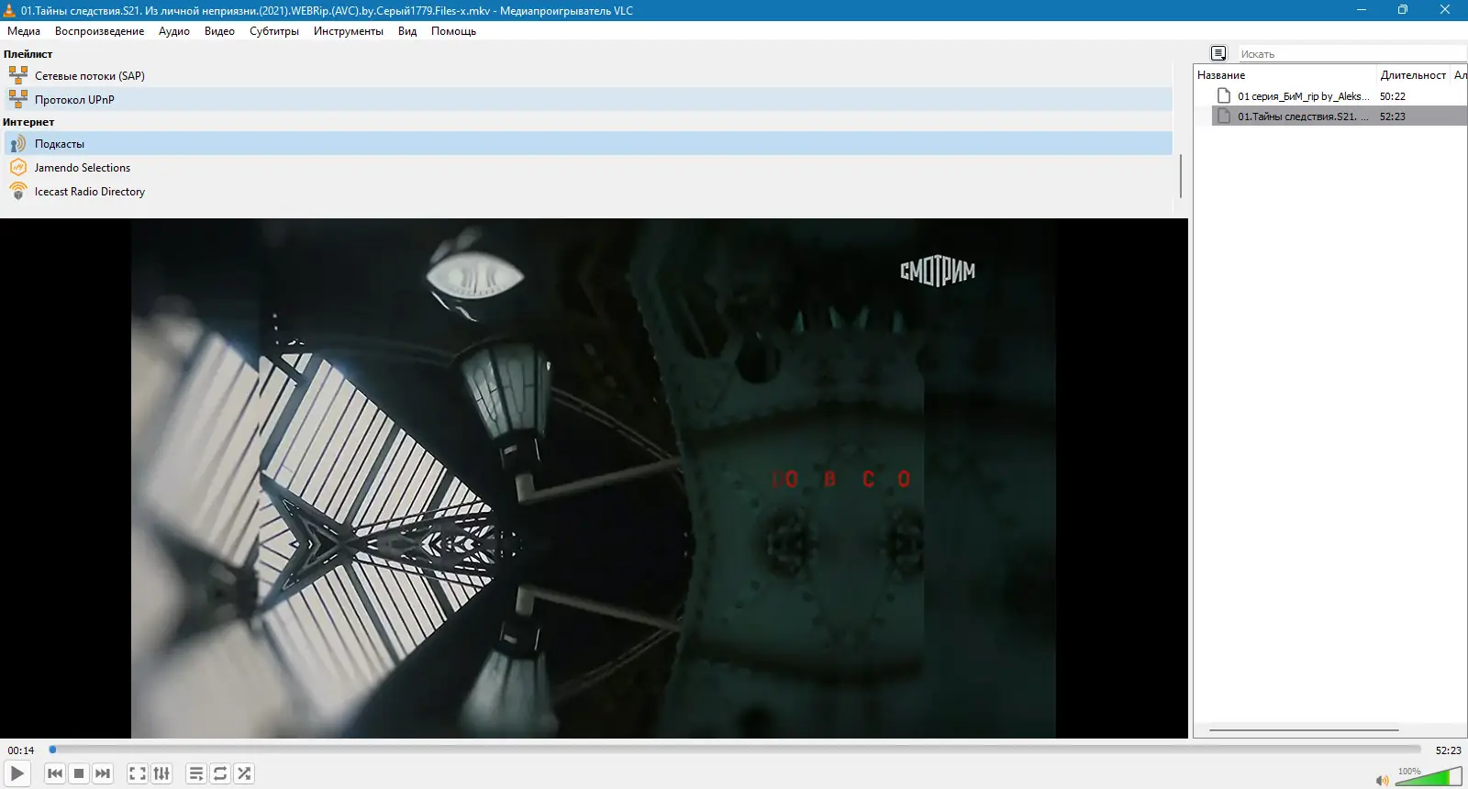
Task: Mute audio via speaker icon
Action: click(1382, 780)
